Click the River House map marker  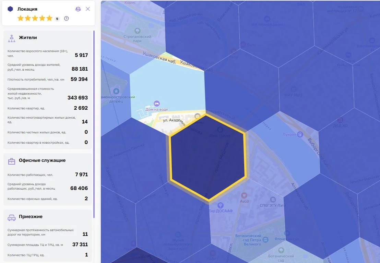point(220,130)
